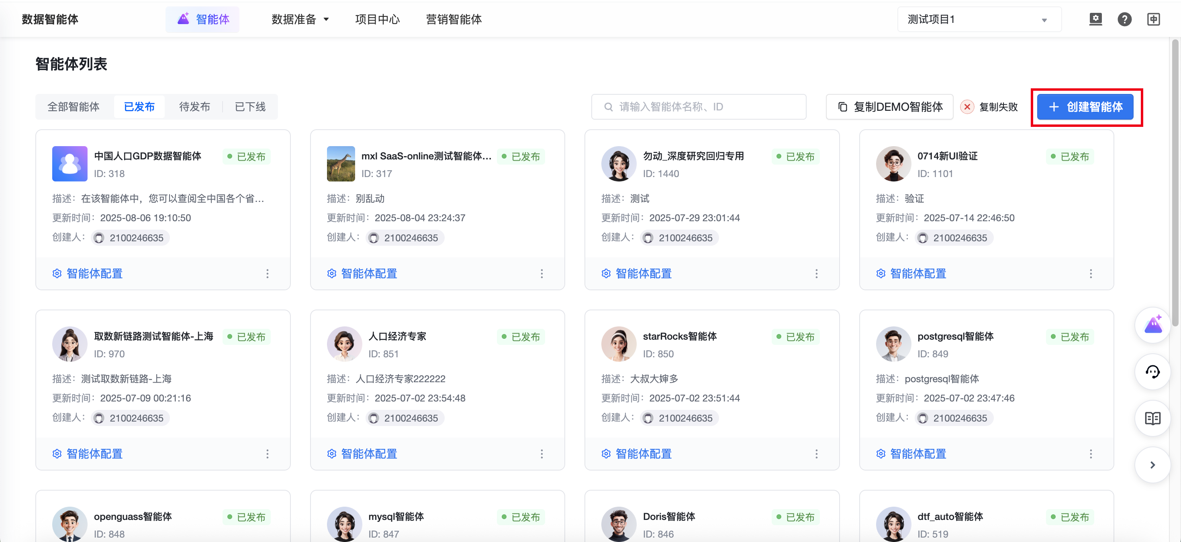The height and width of the screenshot is (542, 1181).
Task: Open more options for 0714新UI验证 card
Action: pos(1091,273)
